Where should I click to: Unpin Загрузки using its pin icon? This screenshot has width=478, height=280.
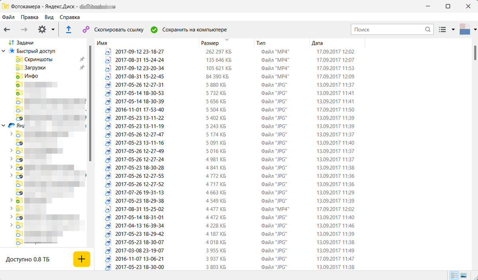(x=82, y=68)
